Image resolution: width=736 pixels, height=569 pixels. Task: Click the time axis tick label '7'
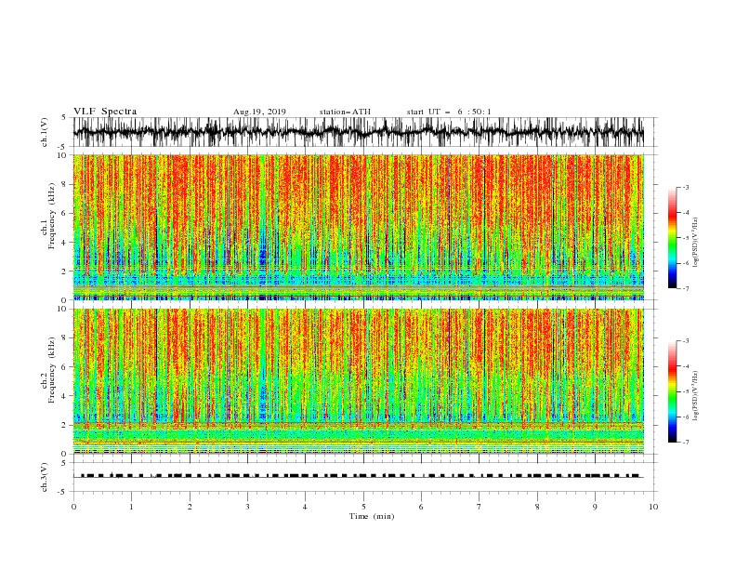tap(480, 507)
